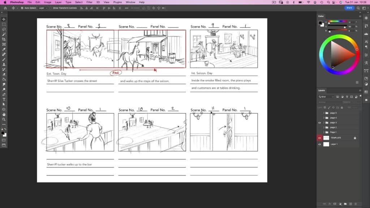Enable Show Transform Controls checkbox
The image size is (370, 208).
(51, 8)
